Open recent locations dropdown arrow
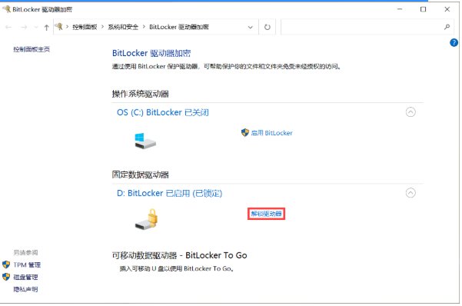Screen dimensions: 462x306 point(36,27)
